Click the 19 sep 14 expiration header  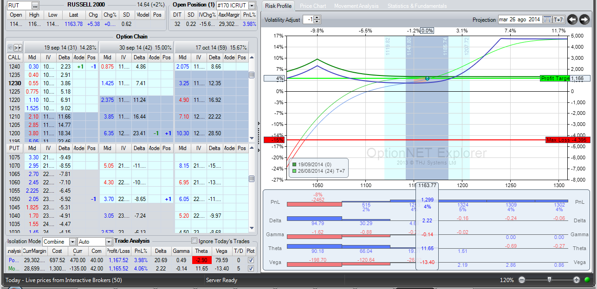tap(60, 47)
